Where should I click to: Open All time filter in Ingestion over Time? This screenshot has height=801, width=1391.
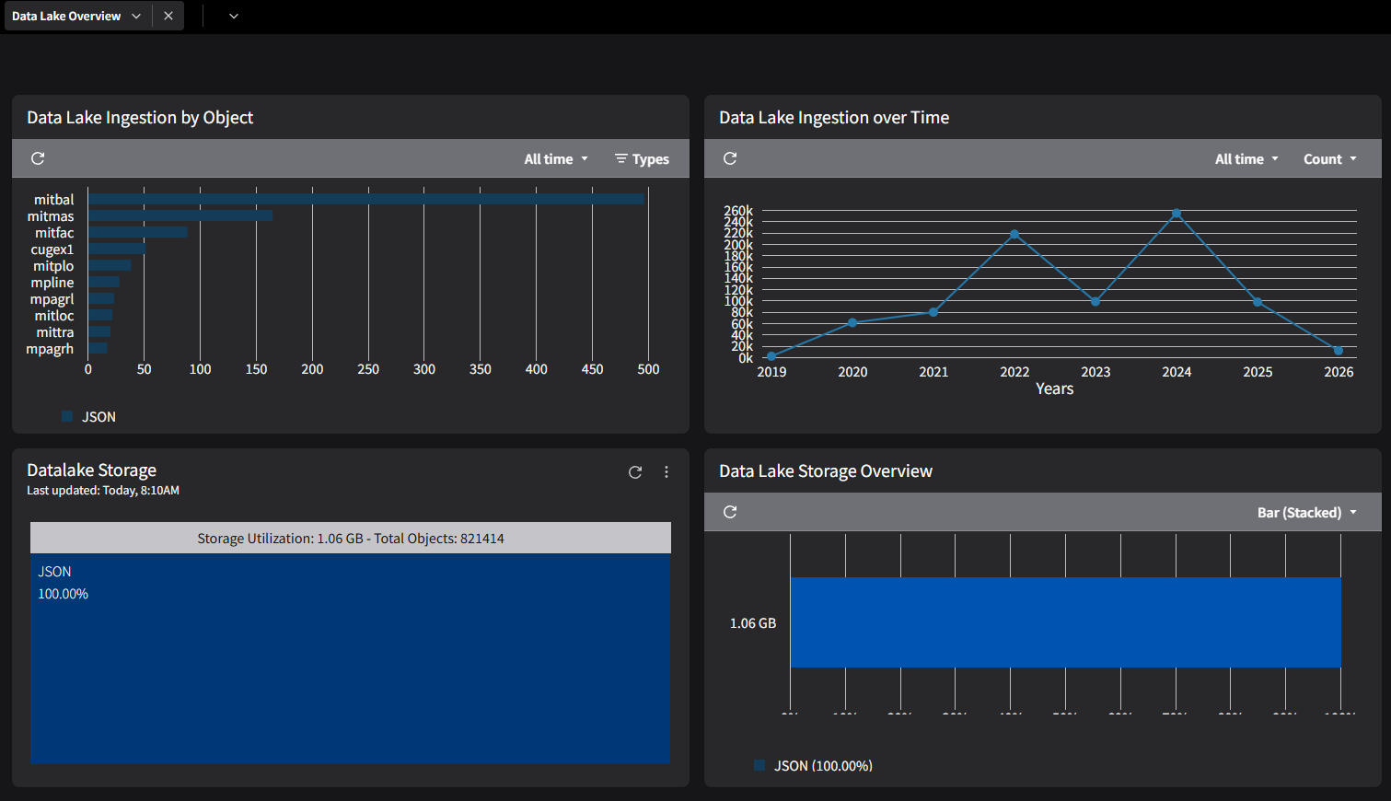coord(1246,159)
